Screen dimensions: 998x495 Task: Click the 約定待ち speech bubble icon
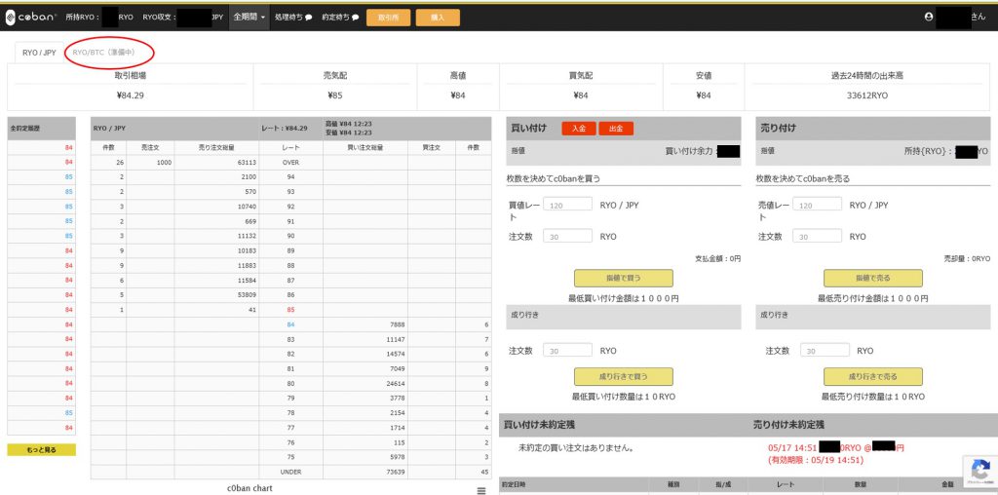[355, 18]
